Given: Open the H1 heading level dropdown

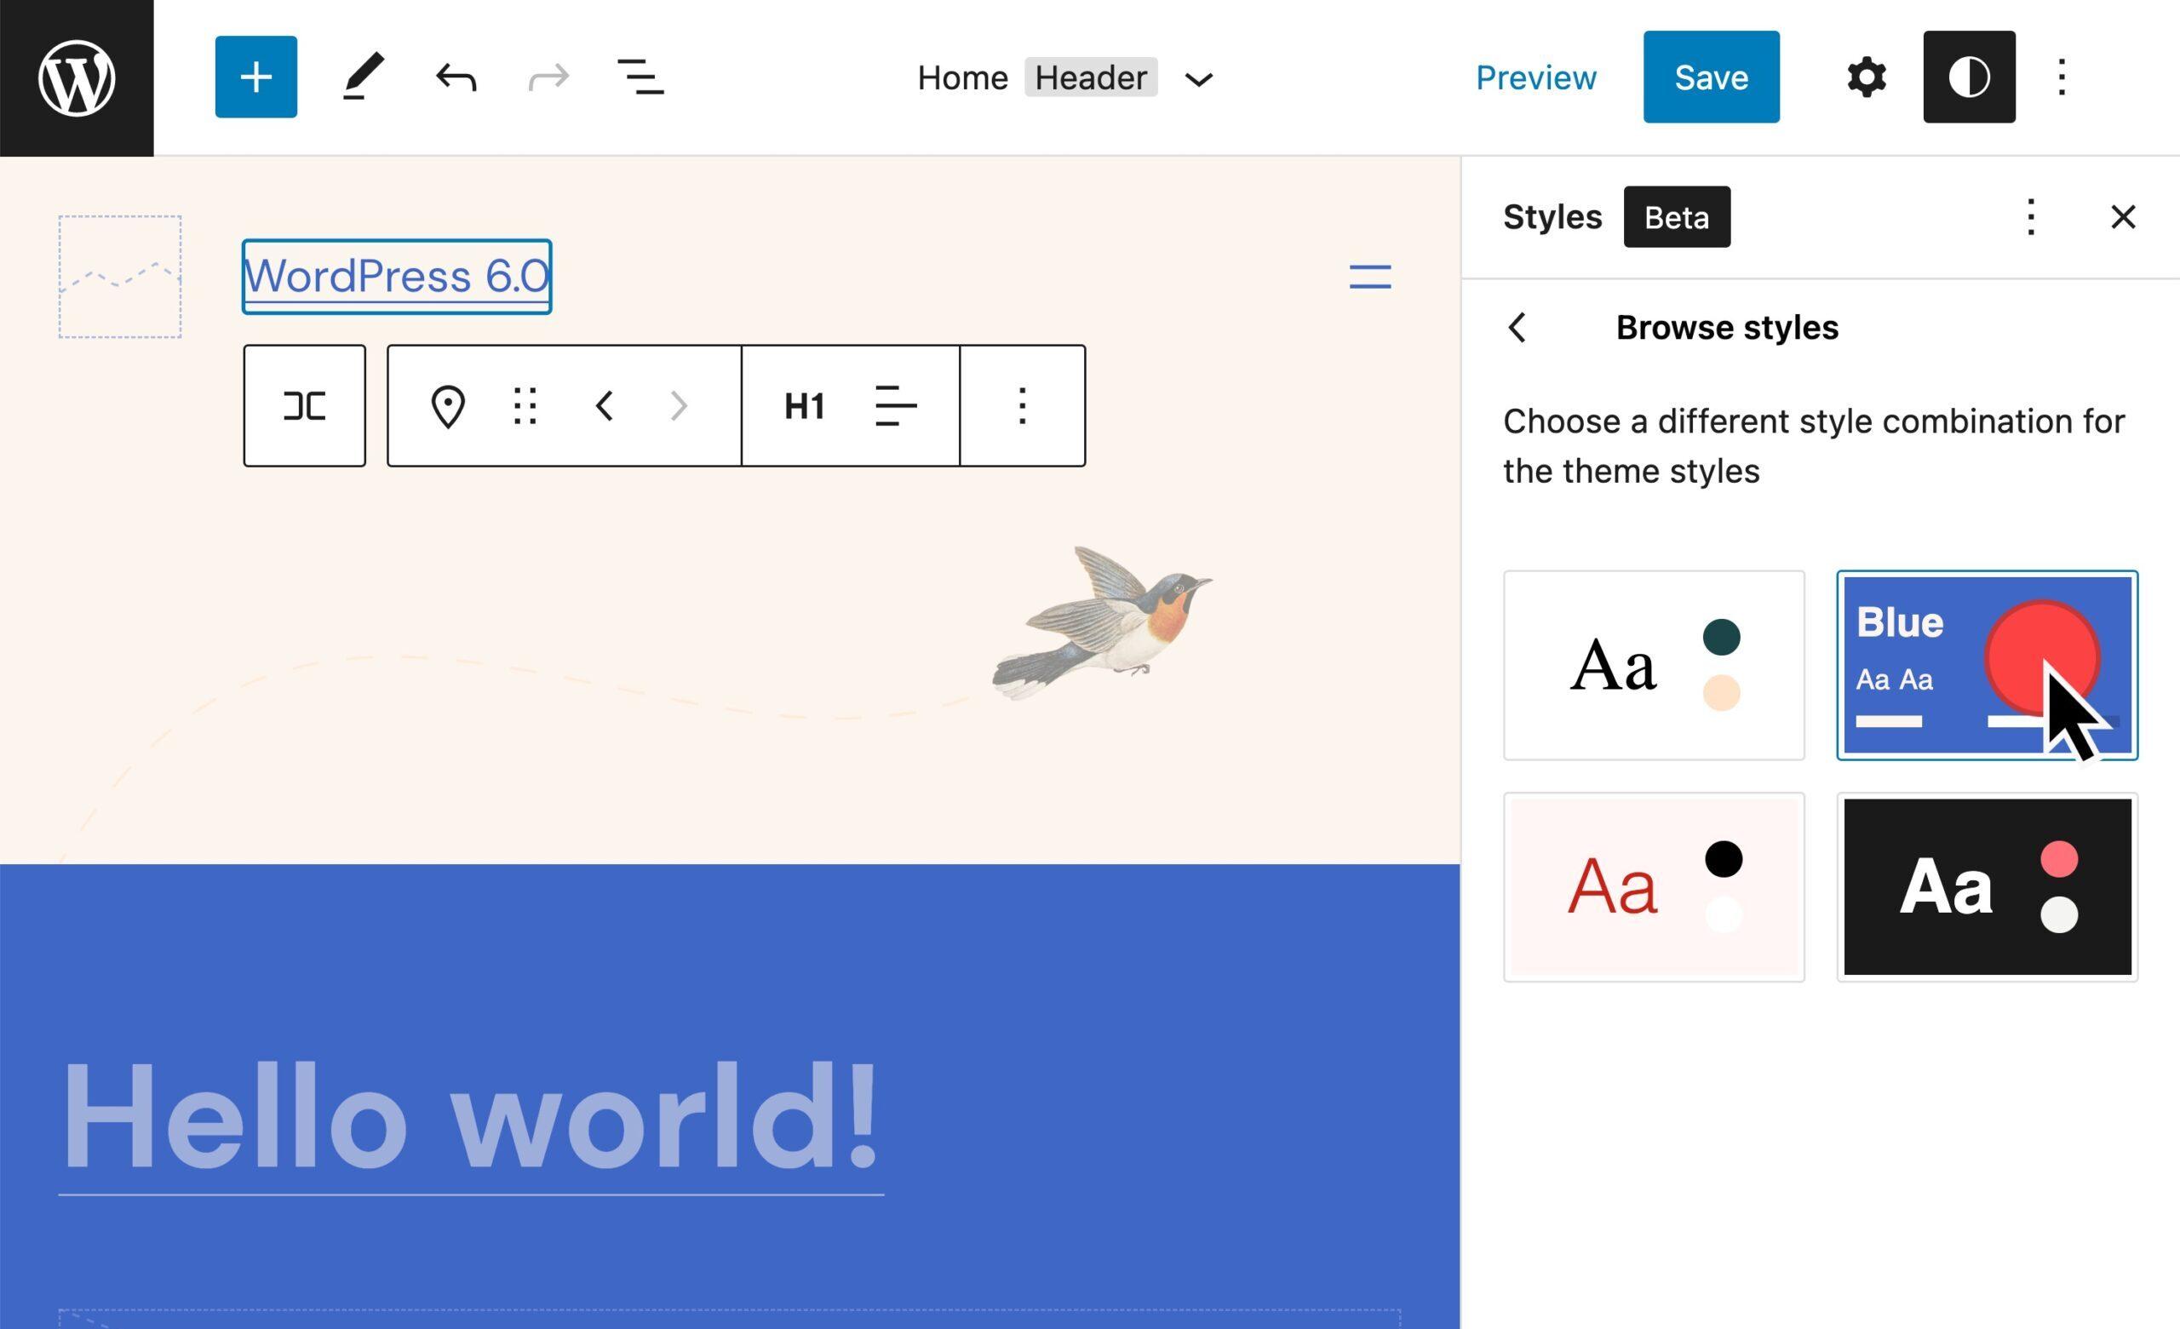Looking at the screenshot, I should coord(804,406).
